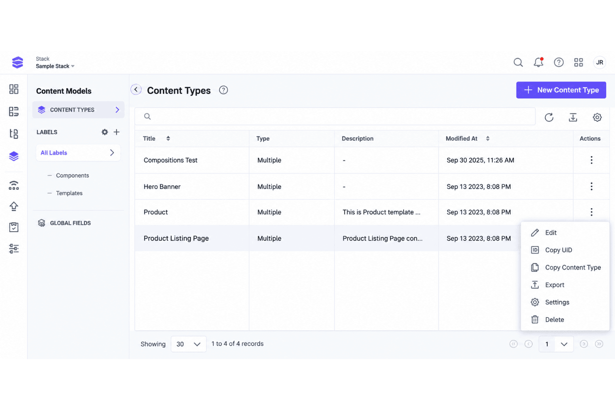The width and height of the screenshot is (615, 410).
Task: Click the New Content Type button
Action: (x=561, y=90)
